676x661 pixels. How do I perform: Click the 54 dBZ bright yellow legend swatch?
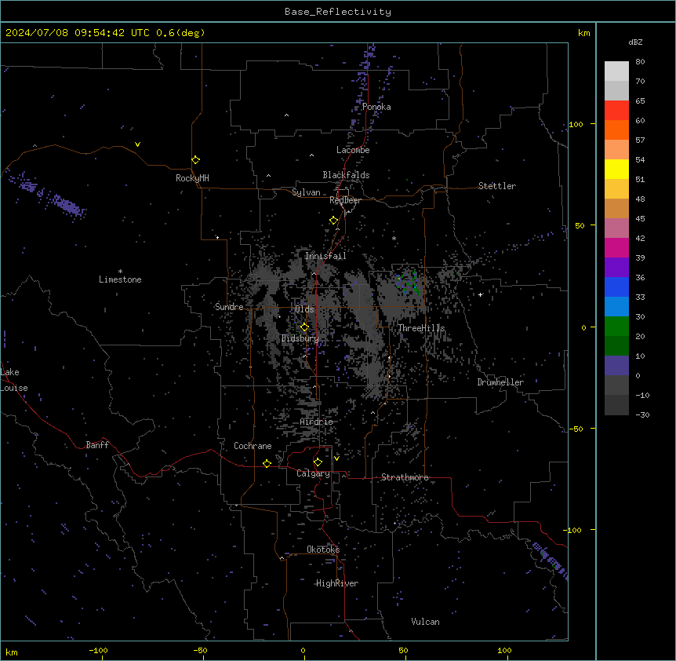[616, 169]
